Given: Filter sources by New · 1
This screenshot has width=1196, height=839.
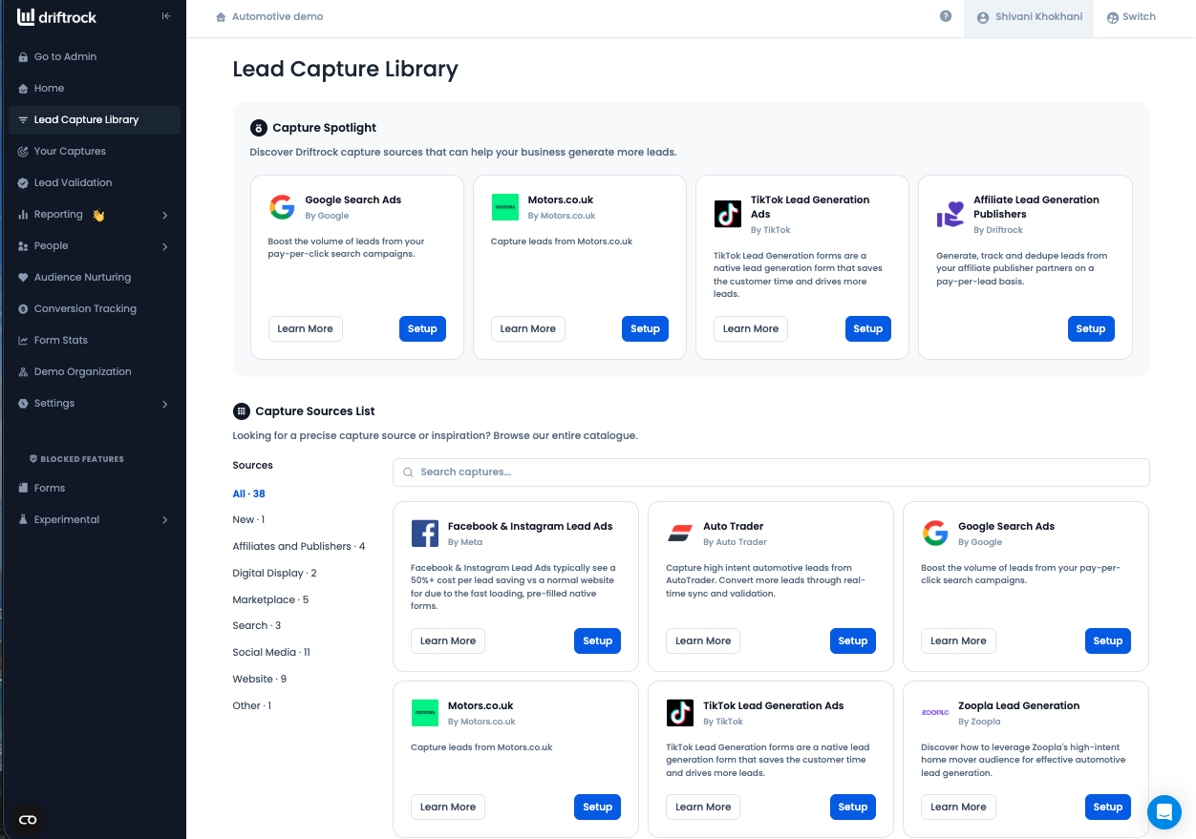Looking at the screenshot, I should pos(248,520).
